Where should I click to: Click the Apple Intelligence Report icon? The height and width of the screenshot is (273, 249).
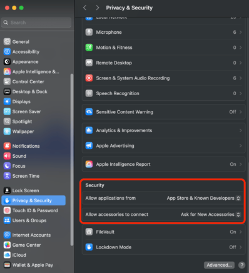coord(89,164)
